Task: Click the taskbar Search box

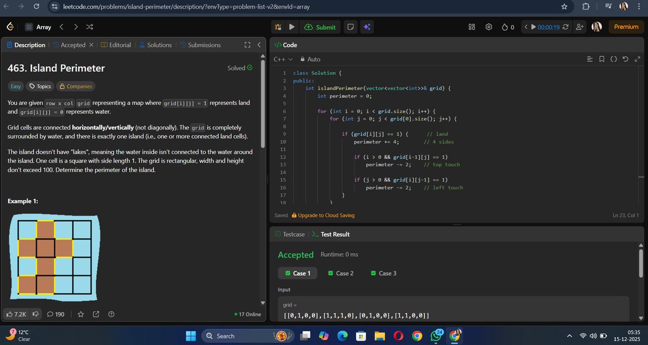Action: 249,336
